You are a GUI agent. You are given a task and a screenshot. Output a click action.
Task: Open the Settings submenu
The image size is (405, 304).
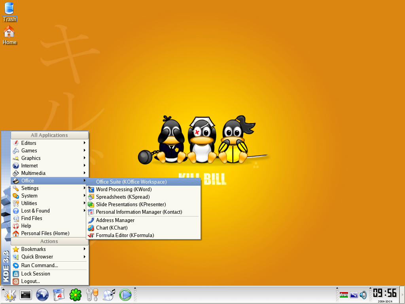49,188
